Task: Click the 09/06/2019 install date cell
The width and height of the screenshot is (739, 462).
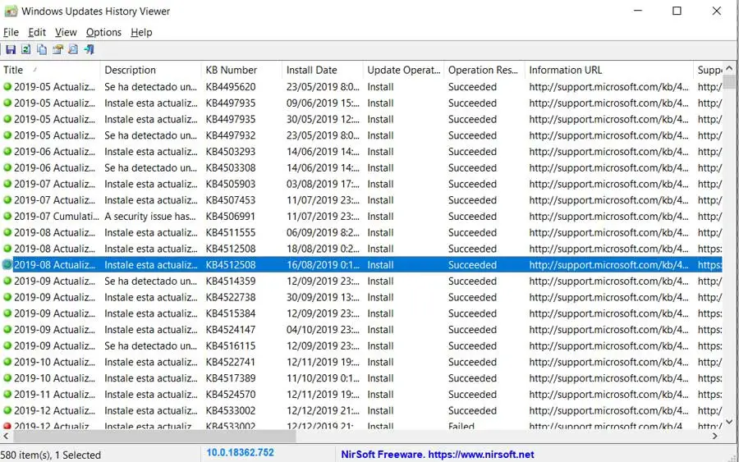Action: 323,103
